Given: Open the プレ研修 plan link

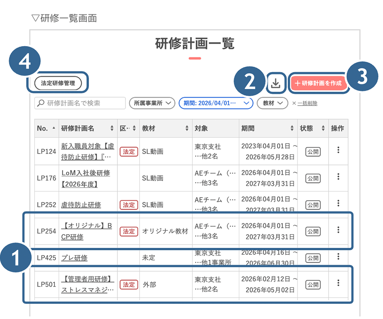Looking at the screenshot, I should click(x=74, y=258).
